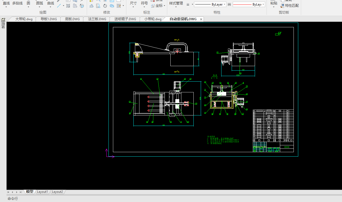This screenshot has height=202, width=342.
Task: Click the 圆弧 (arc) drawing tool
Action: point(39,3)
